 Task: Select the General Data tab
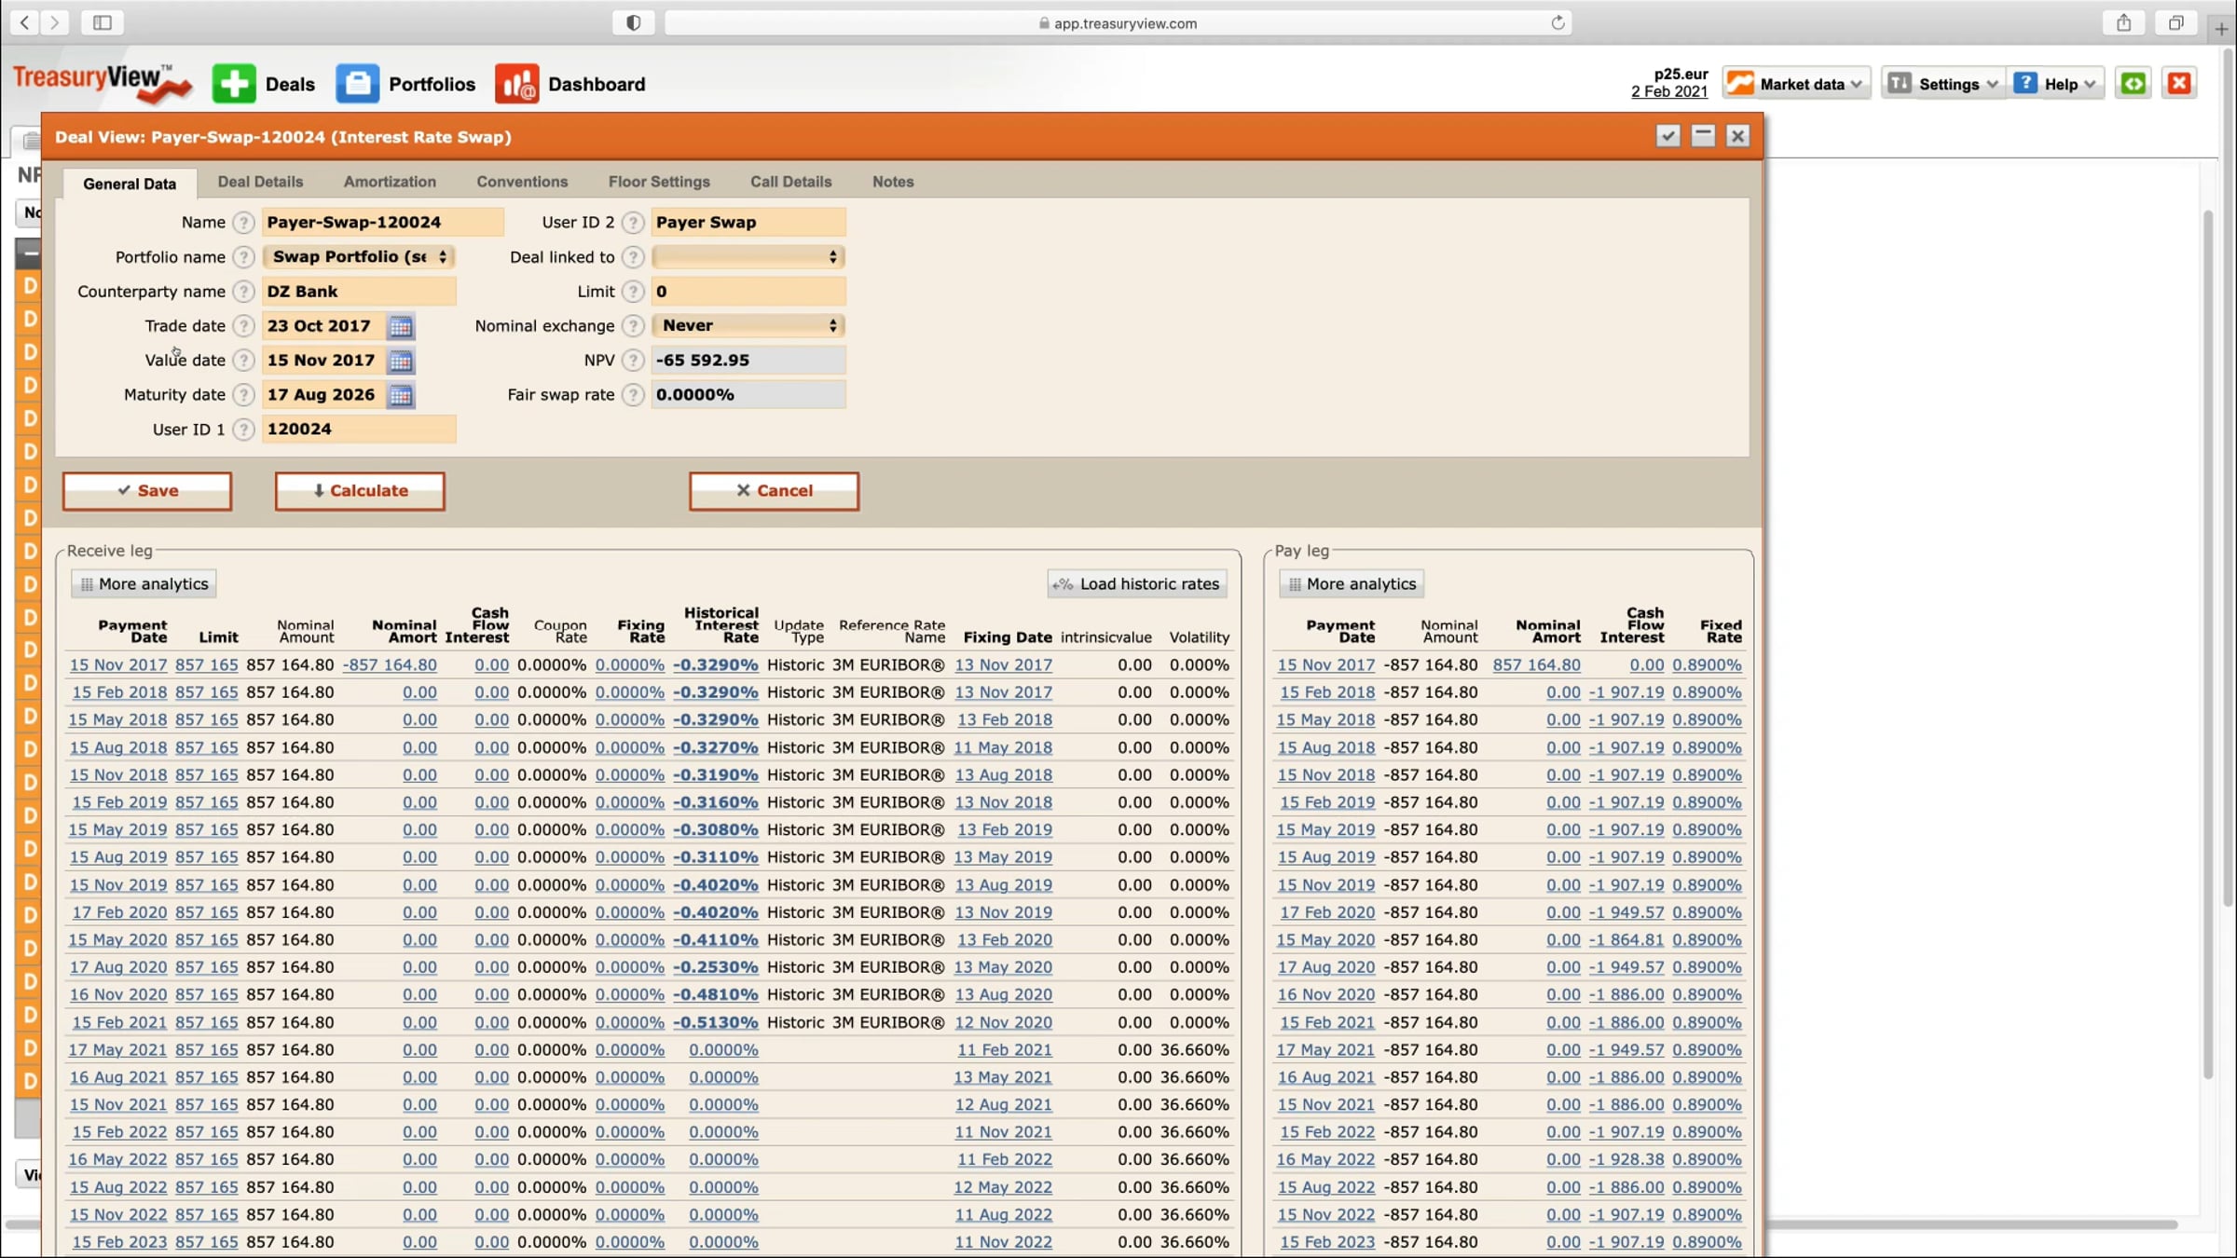coord(130,184)
